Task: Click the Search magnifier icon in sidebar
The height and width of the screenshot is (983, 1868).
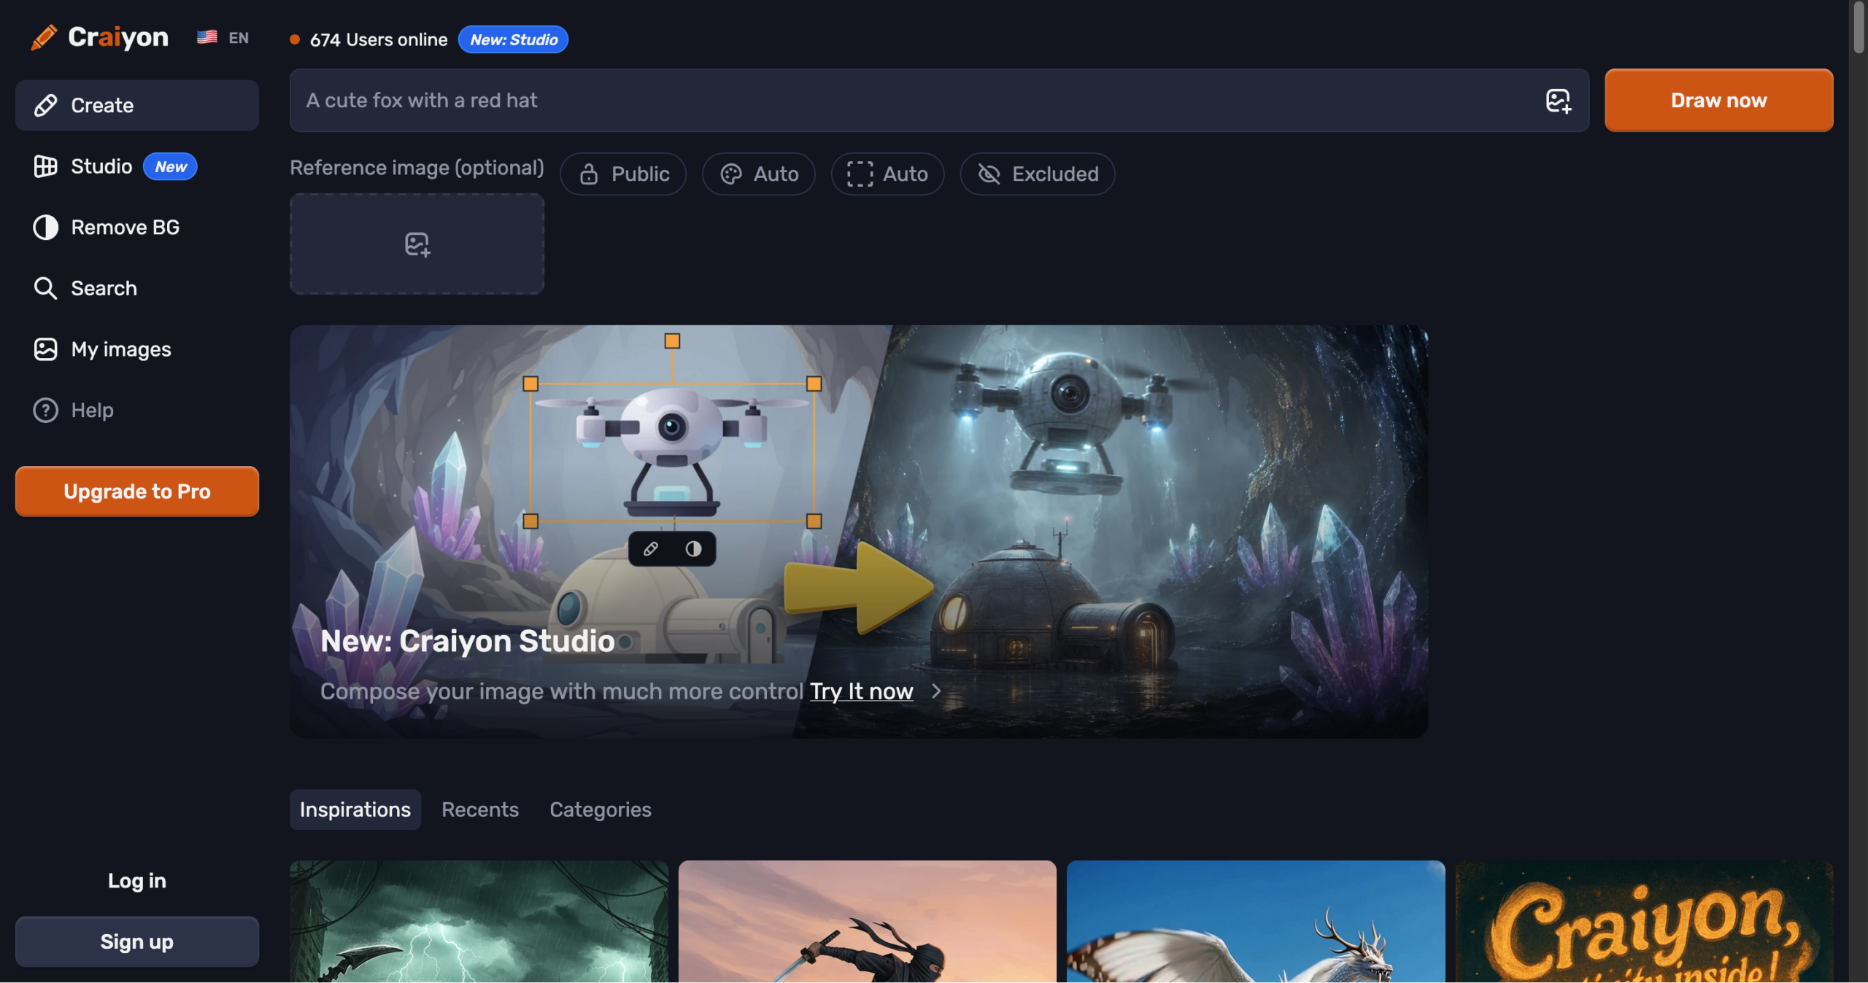Action: [45, 288]
